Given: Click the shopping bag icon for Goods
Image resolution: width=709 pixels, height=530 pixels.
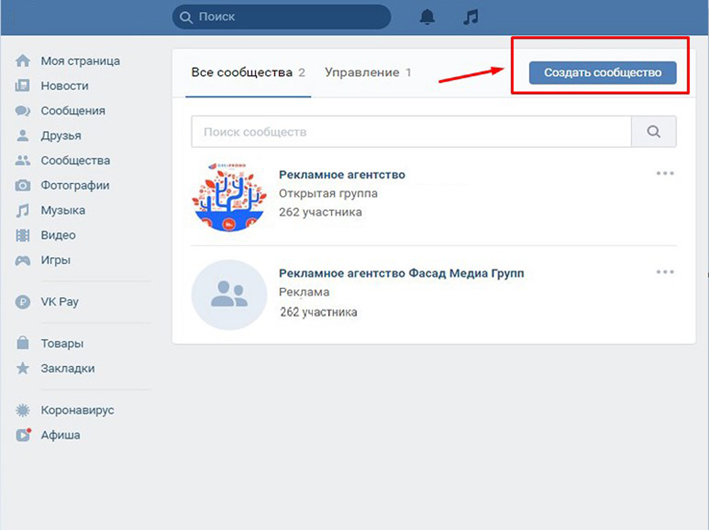Looking at the screenshot, I should click(23, 343).
